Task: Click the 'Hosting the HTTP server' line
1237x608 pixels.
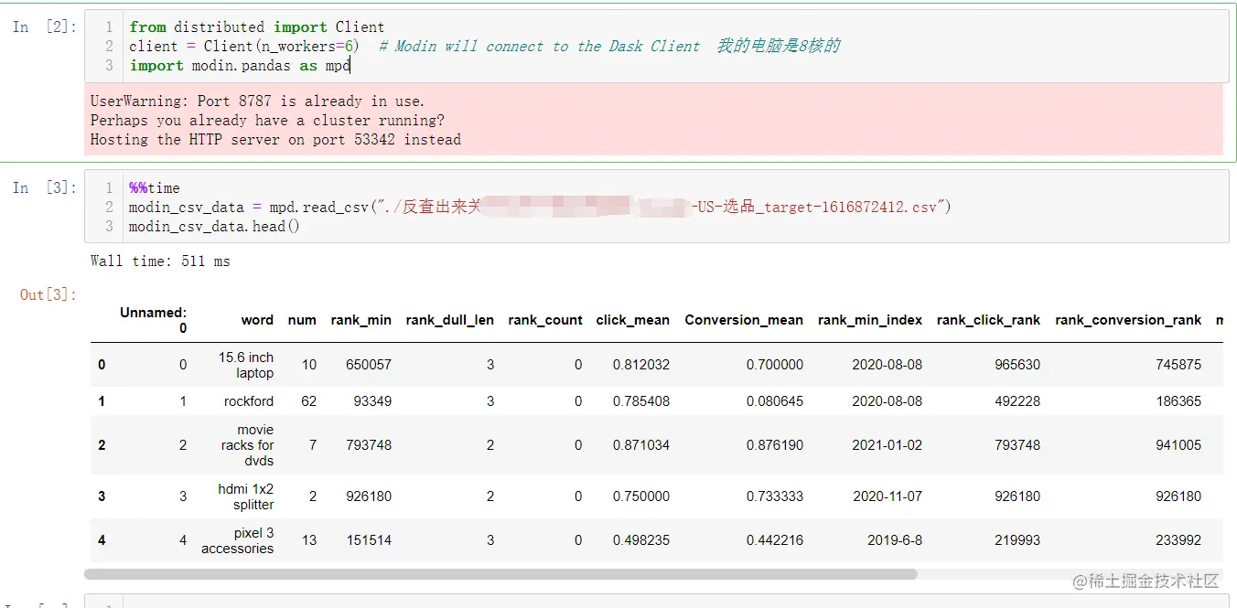Action: (275, 140)
